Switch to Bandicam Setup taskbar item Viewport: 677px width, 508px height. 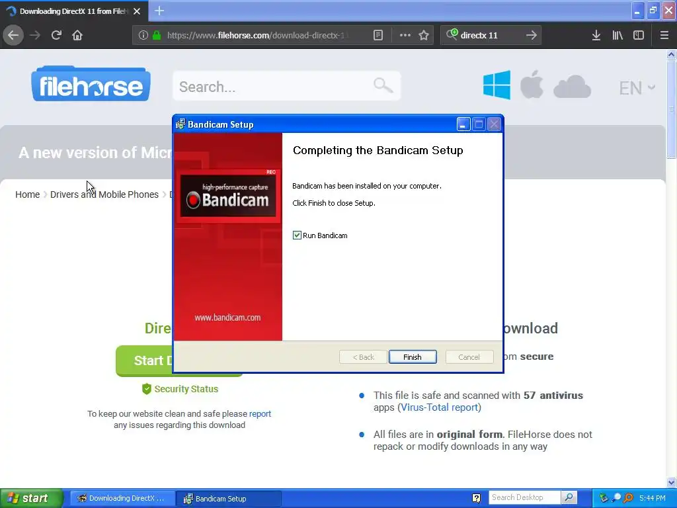click(229, 498)
